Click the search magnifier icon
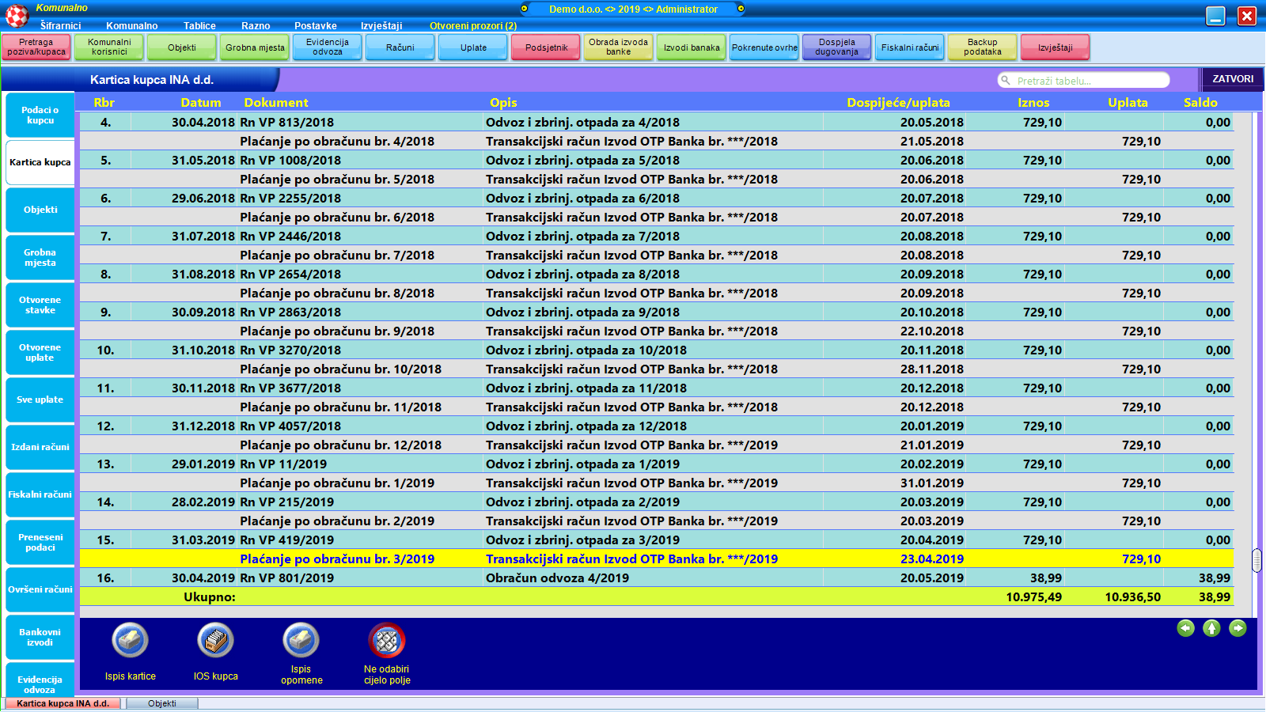The image size is (1266, 712). [x=1006, y=81]
